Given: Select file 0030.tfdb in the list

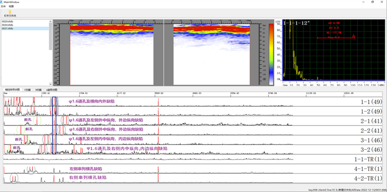Looking at the screenshot, I should click(x=25, y=25).
